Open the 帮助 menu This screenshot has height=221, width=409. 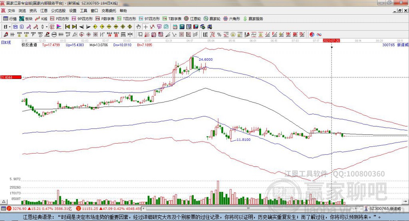click(x=123, y=11)
